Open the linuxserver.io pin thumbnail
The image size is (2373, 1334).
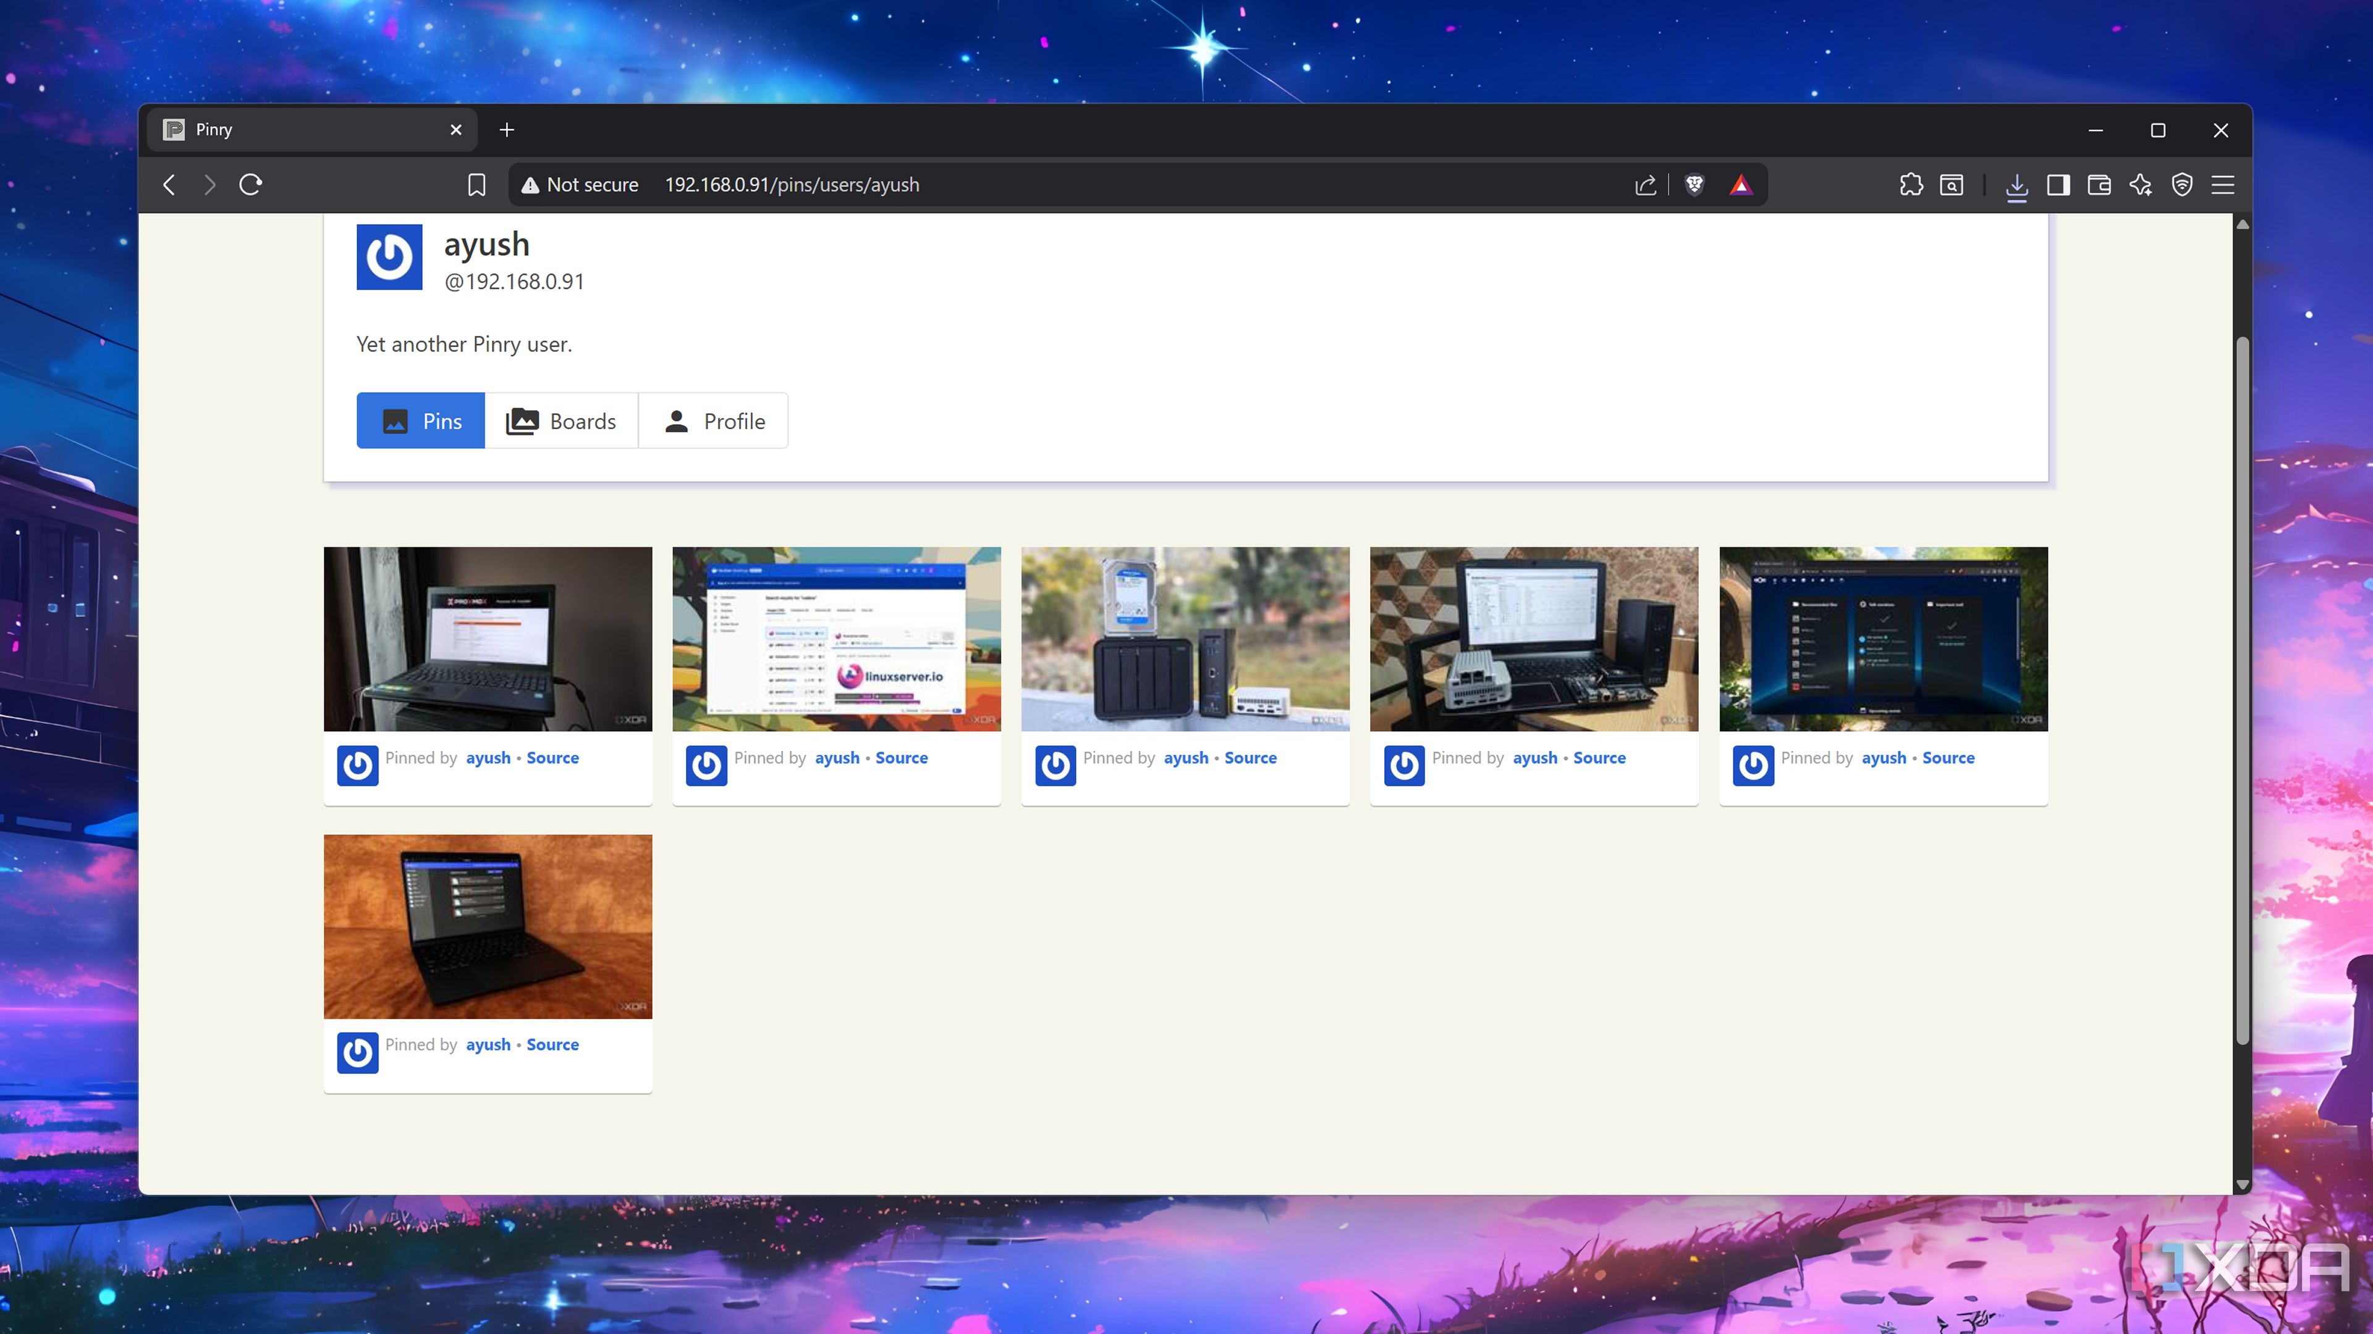[837, 639]
